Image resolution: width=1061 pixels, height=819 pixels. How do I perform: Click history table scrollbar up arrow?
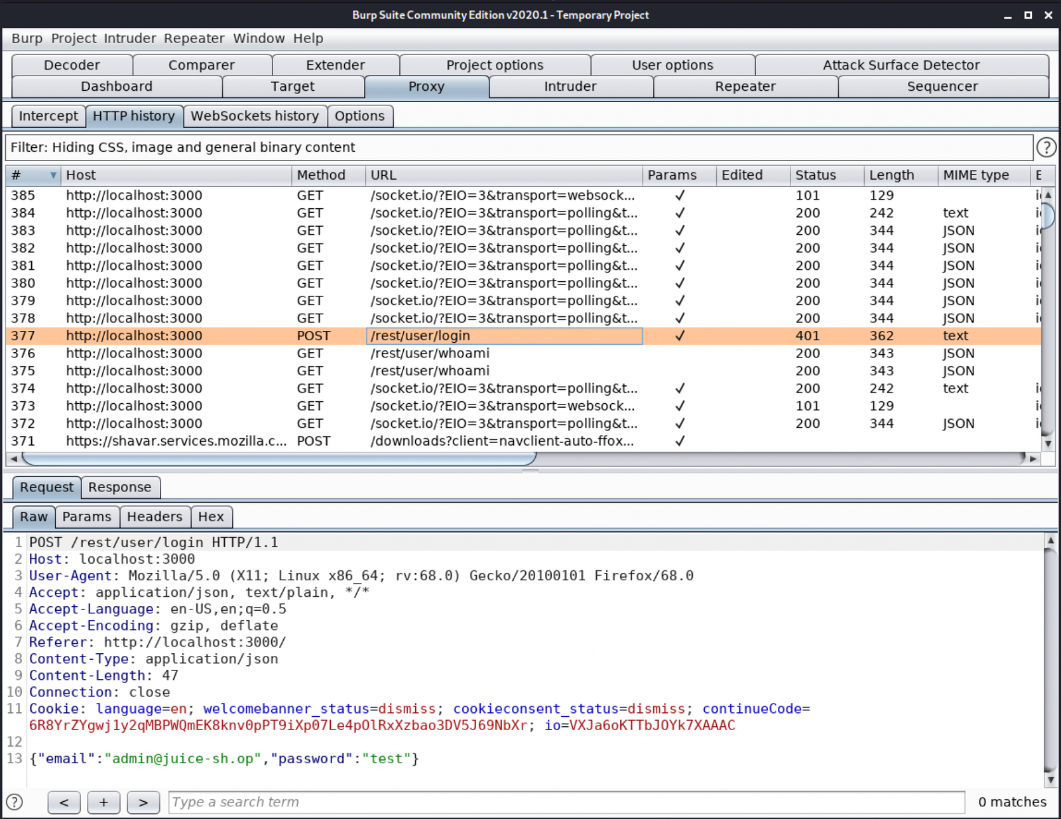pos(1048,195)
